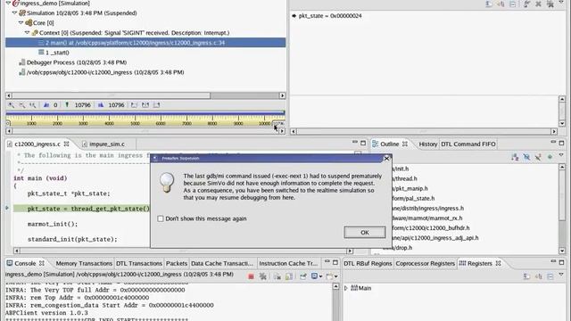Click the Remove All icon in Variables toolbar

click(x=550, y=4)
